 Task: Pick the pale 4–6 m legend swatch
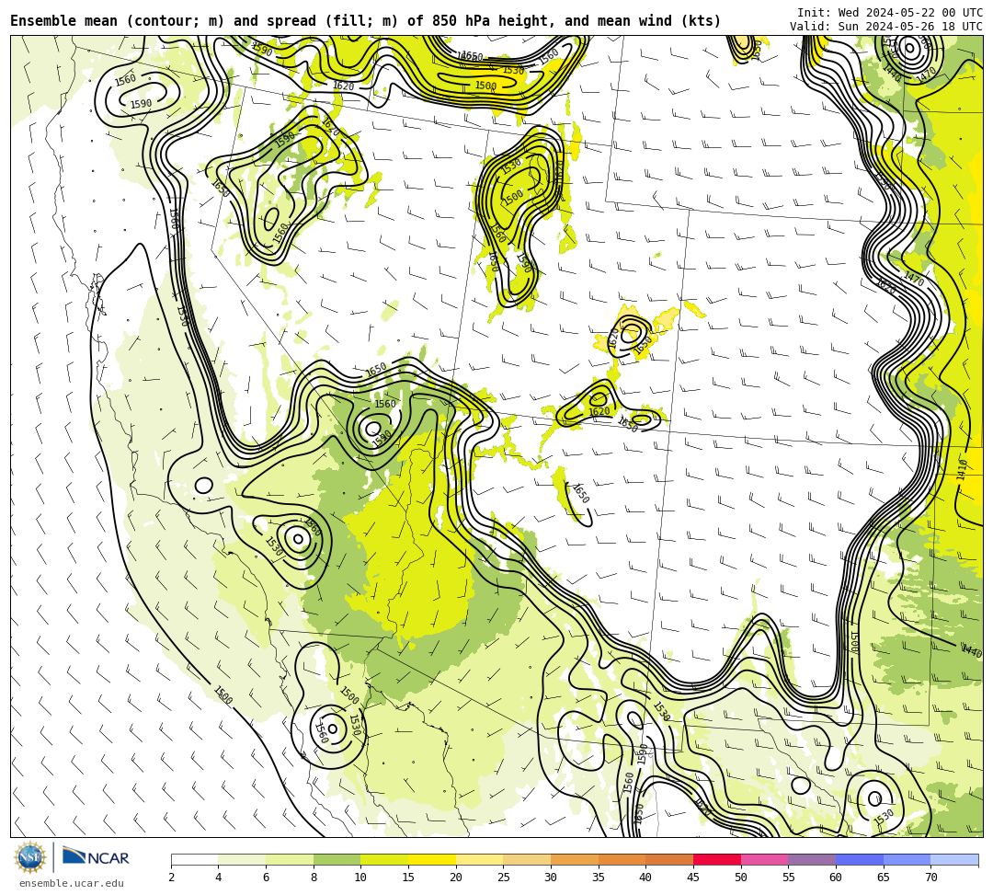point(242,859)
